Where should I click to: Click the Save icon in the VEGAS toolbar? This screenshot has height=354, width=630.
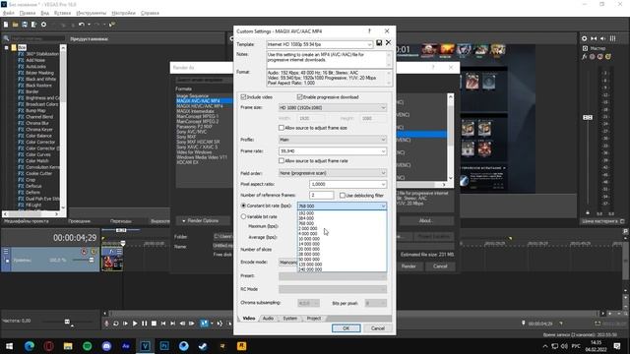[25, 25]
